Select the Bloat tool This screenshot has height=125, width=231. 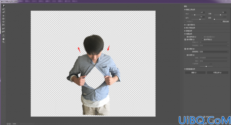[3, 22]
